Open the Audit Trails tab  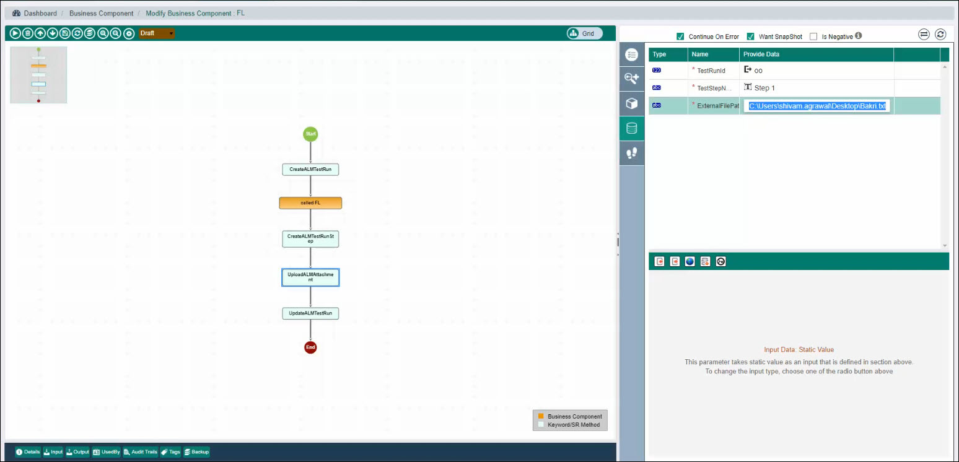coord(140,452)
